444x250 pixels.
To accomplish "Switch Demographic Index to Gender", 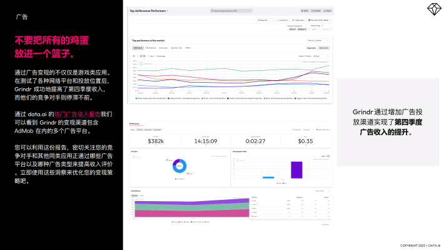I will [x=323, y=156].
